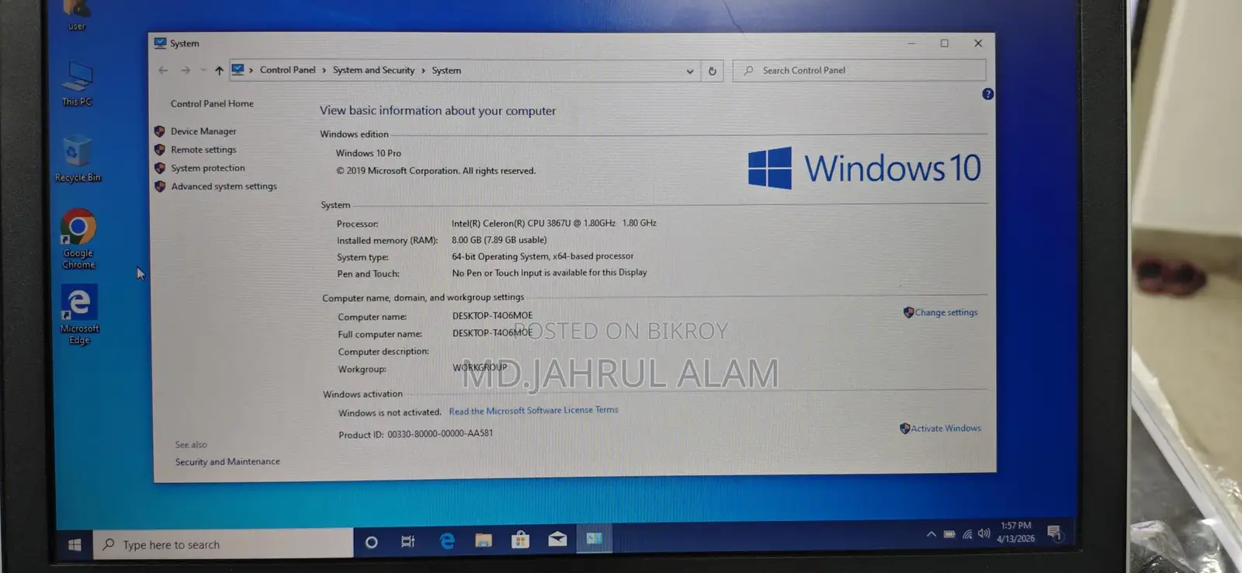
Task: Click Change settings for computer name
Action: (946, 312)
